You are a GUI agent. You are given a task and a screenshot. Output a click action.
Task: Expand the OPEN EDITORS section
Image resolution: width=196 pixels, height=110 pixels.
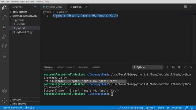click(20, 12)
